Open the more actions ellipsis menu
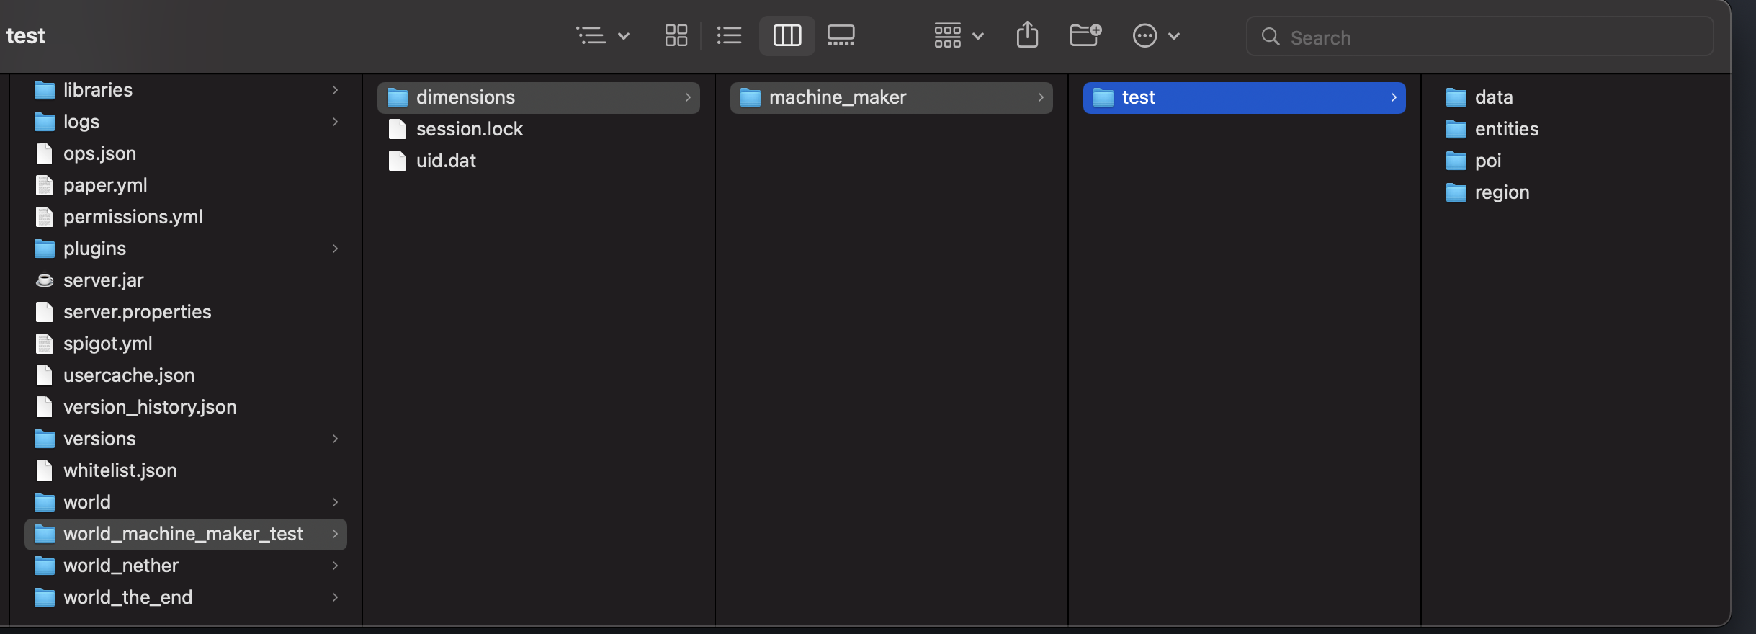 point(1155,35)
